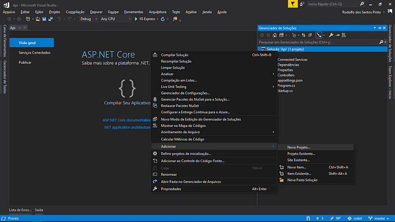395x222 pixels.
Task: Click the New Project toolbar icon
Action: (28, 19)
